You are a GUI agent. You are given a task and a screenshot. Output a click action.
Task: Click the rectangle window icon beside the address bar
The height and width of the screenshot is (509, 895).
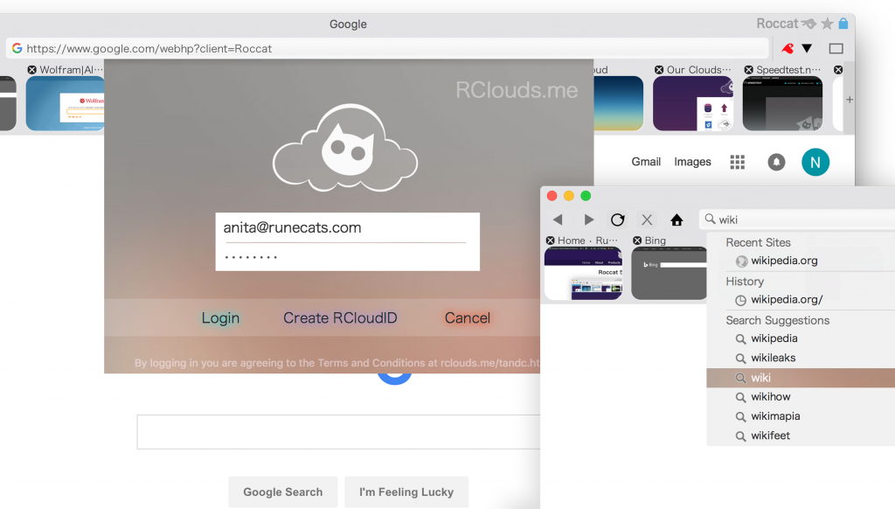coord(836,49)
